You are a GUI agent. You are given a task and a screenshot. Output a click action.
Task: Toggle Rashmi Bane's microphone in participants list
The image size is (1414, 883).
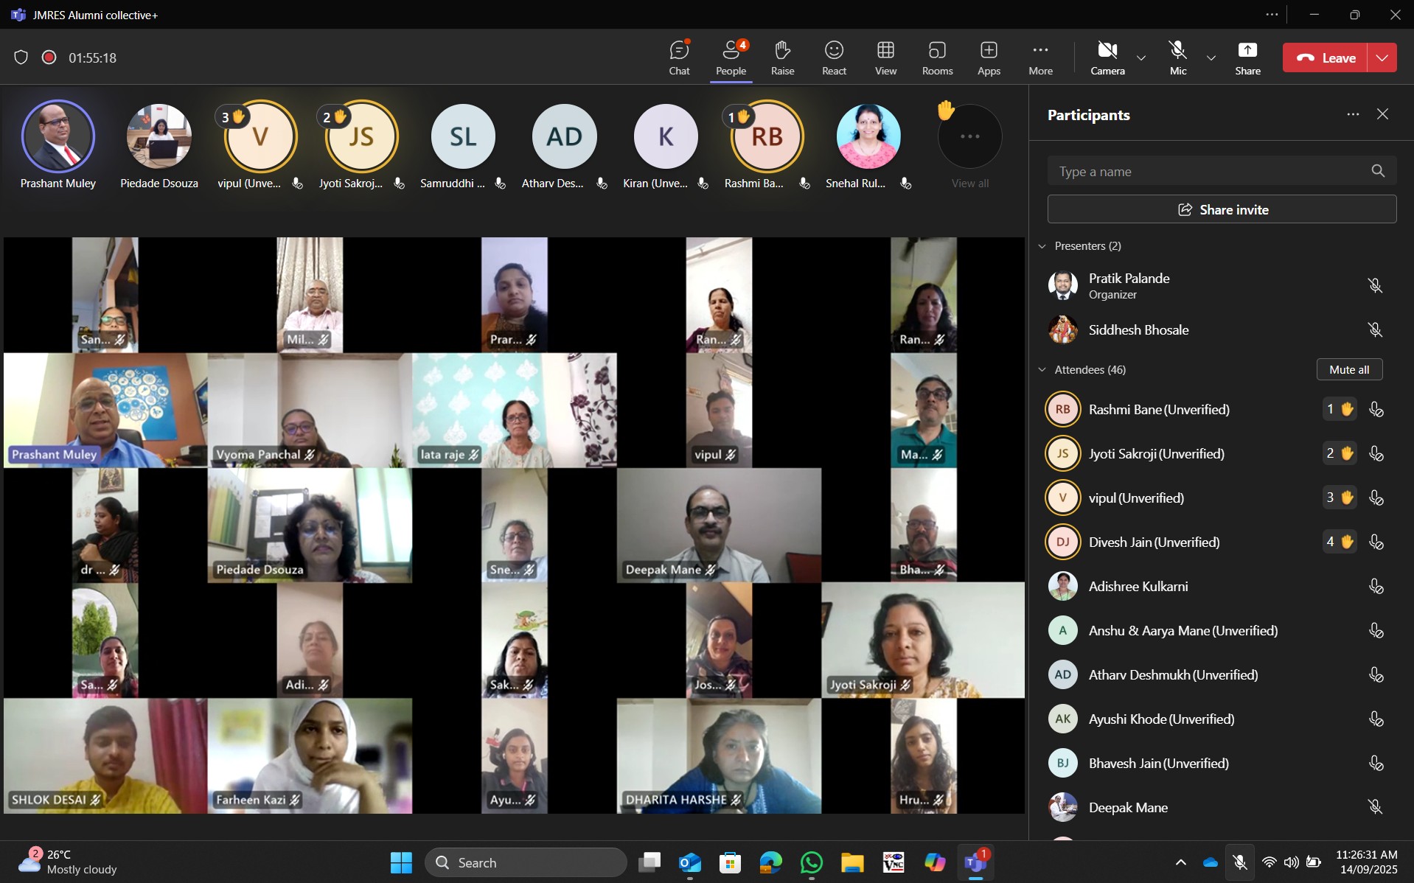(1376, 410)
